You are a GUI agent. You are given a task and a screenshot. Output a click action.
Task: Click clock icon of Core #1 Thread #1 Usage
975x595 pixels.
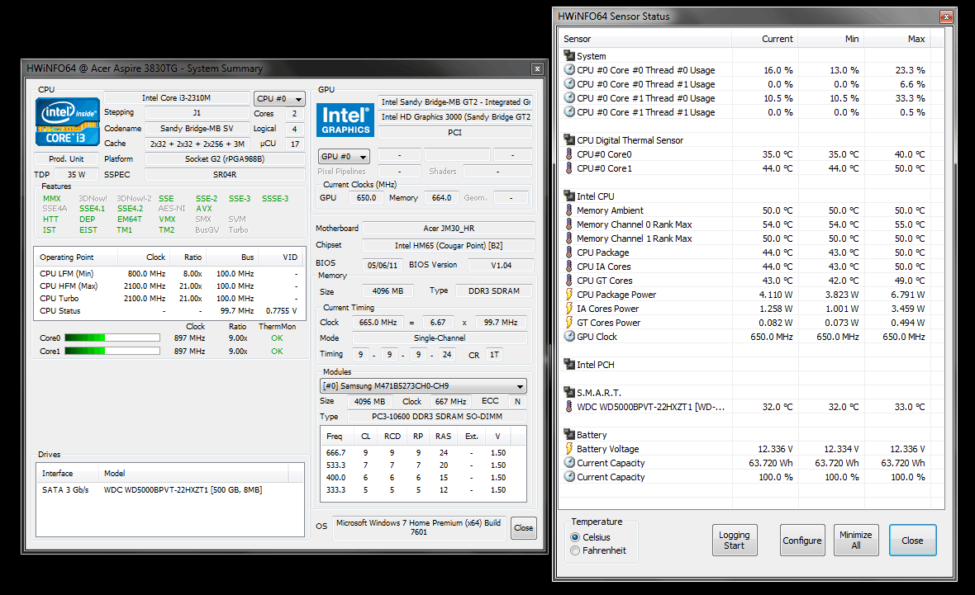coord(569,112)
